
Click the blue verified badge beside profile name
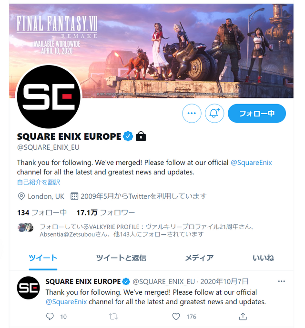tap(128, 136)
